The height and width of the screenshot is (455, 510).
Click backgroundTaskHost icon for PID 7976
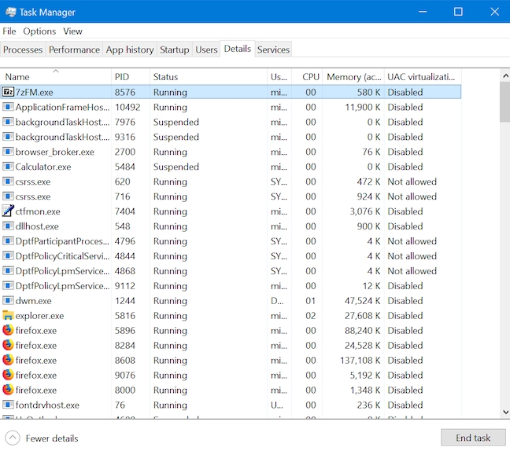point(8,122)
